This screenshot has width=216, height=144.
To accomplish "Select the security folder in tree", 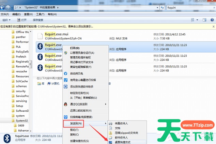I will point(19,91).
